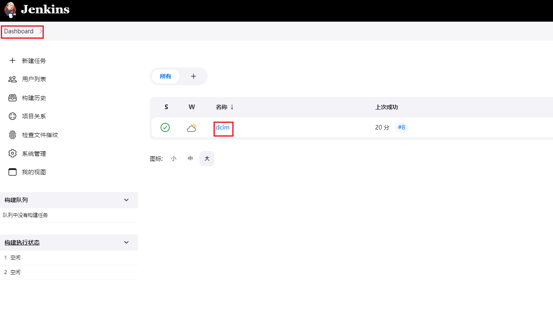The height and width of the screenshot is (319, 553).
Task: Collapse the 构建队列 panel chevron
Action: pyautogui.click(x=126, y=200)
